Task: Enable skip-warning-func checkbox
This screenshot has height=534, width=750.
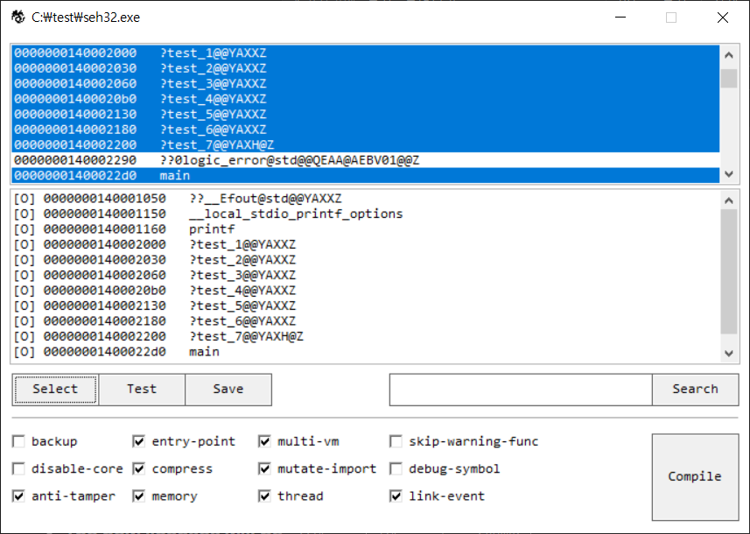Action: pos(396,441)
